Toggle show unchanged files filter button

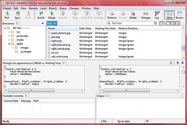tap(168, 23)
